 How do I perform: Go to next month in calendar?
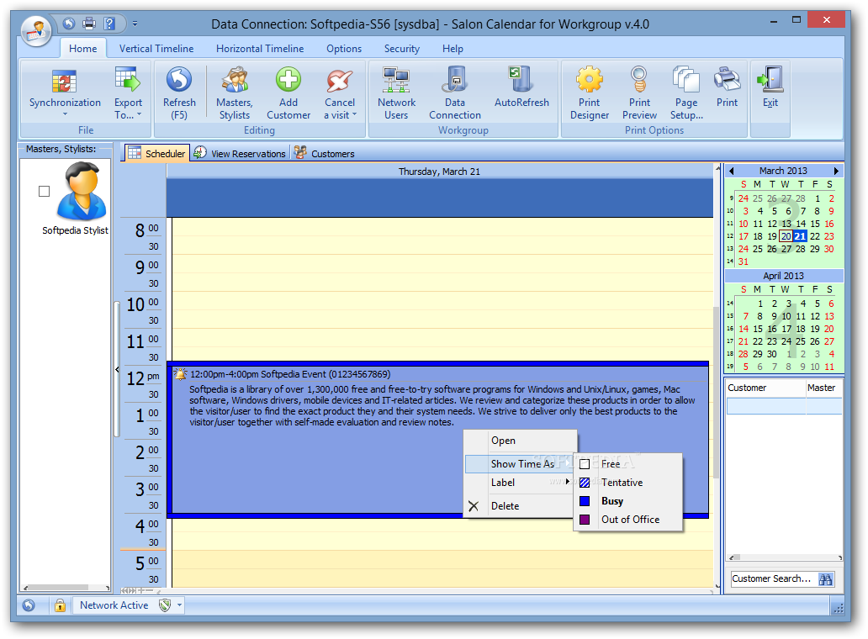point(836,171)
